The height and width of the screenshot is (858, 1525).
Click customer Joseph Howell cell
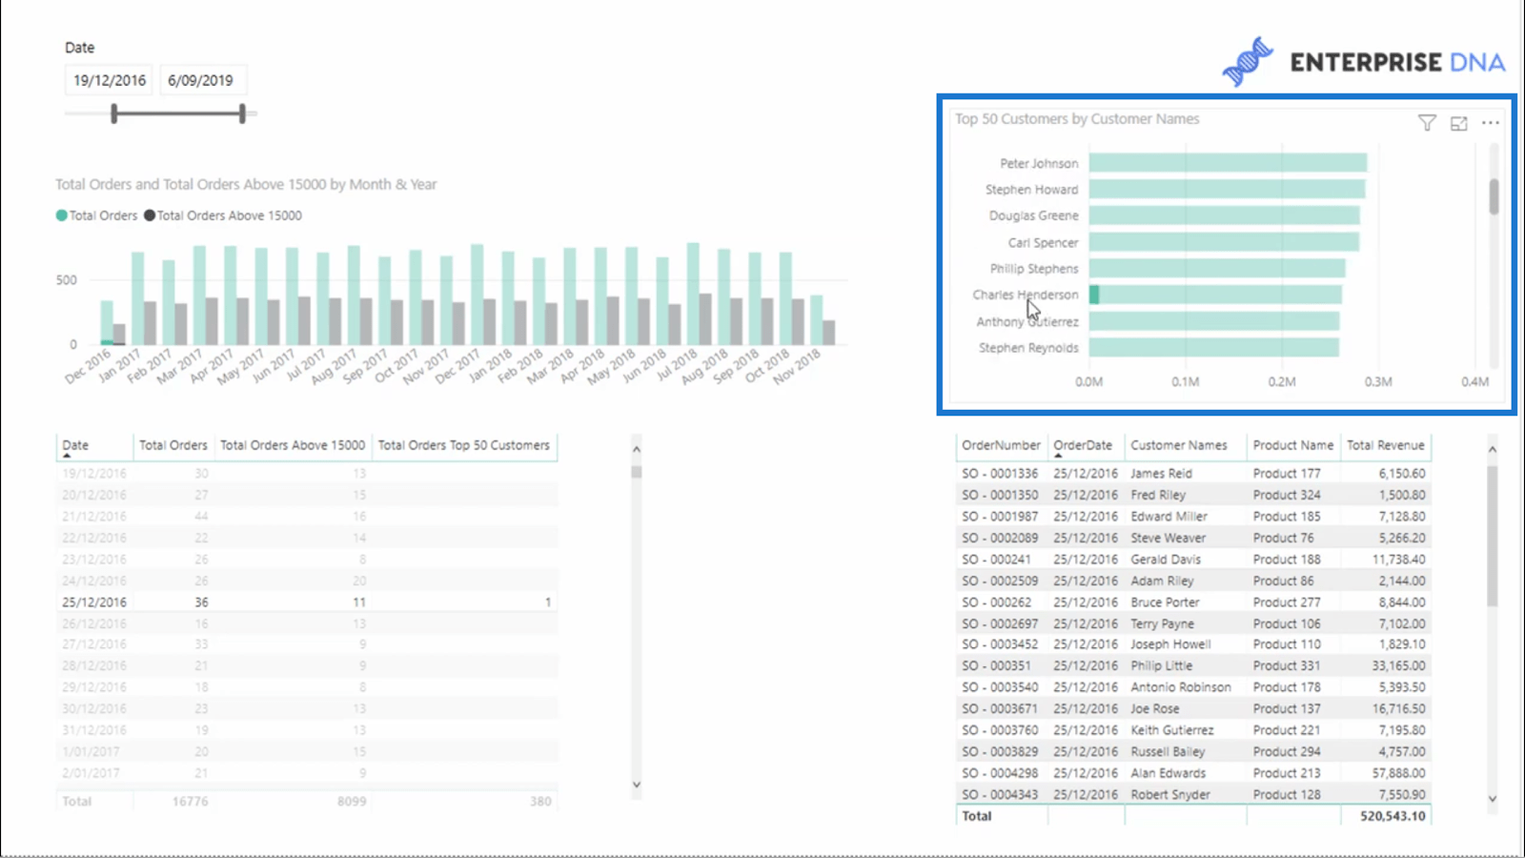point(1170,644)
